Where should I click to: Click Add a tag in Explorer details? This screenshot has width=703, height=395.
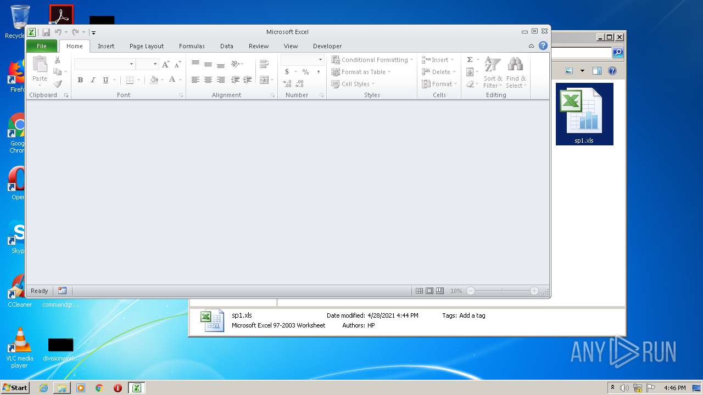pos(472,315)
